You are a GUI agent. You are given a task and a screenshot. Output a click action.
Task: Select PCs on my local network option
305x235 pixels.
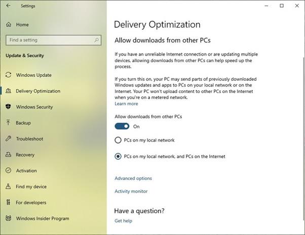pos(118,140)
